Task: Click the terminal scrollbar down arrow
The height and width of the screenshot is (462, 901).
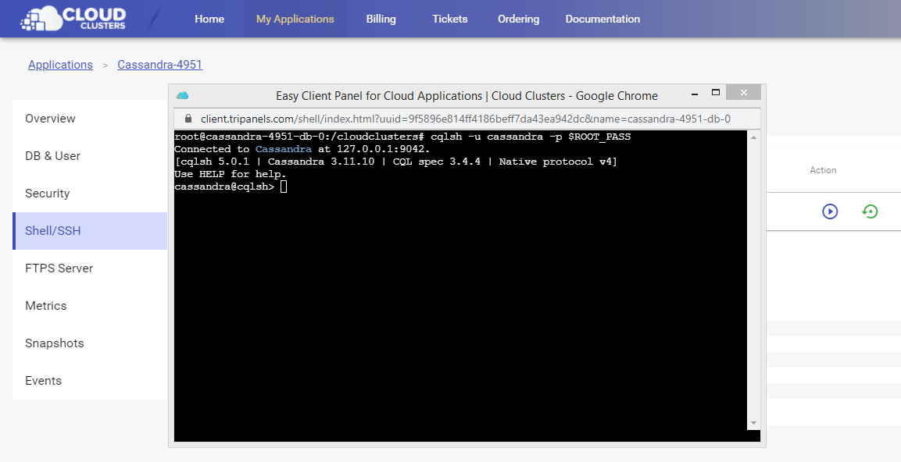Action: (753, 424)
